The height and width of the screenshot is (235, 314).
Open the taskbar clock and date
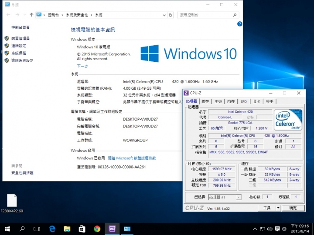300,228
